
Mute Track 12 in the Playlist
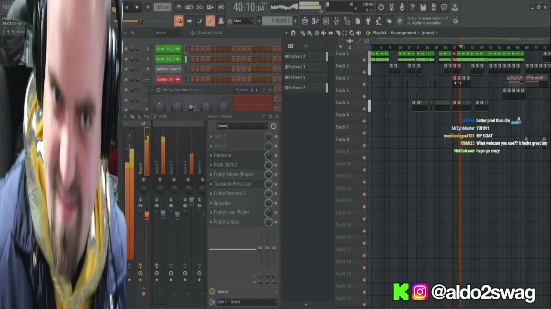pyautogui.click(x=365, y=194)
